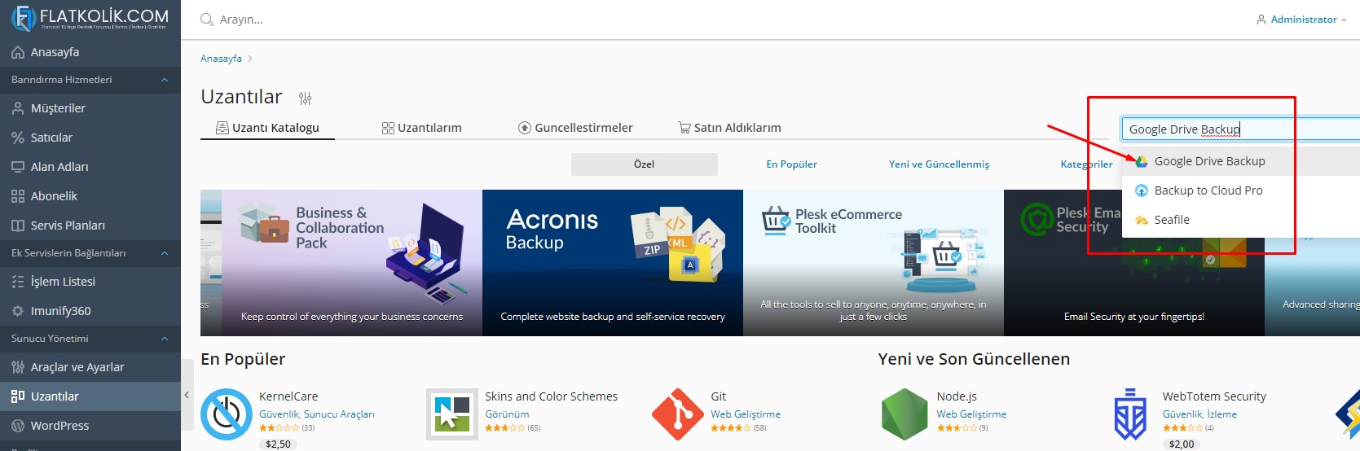The image size is (1360, 451).
Task: Select Google Drive Backup suggestion
Action: [1240, 161]
